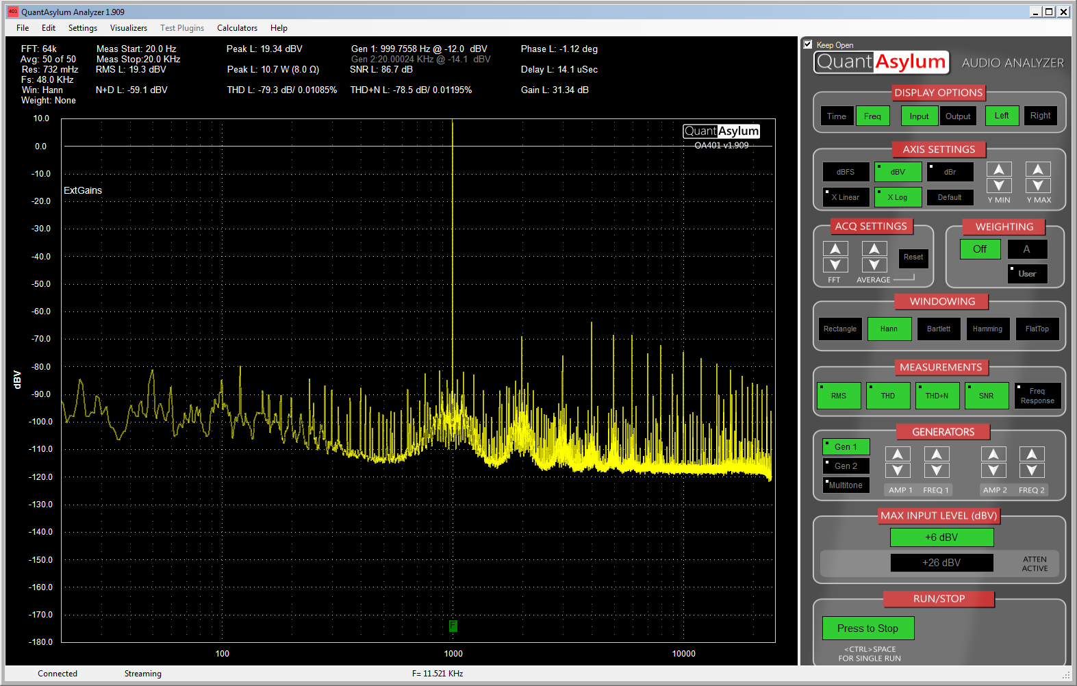Image resolution: width=1077 pixels, height=686 pixels.
Task: Click the Default axis button
Action: point(950,197)
